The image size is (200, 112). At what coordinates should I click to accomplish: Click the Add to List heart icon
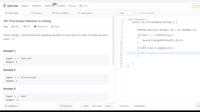click(35, 26)
